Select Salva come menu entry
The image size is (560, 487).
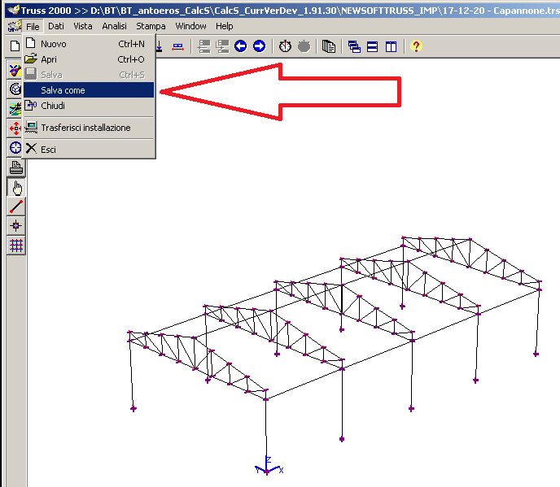point(89,90)
